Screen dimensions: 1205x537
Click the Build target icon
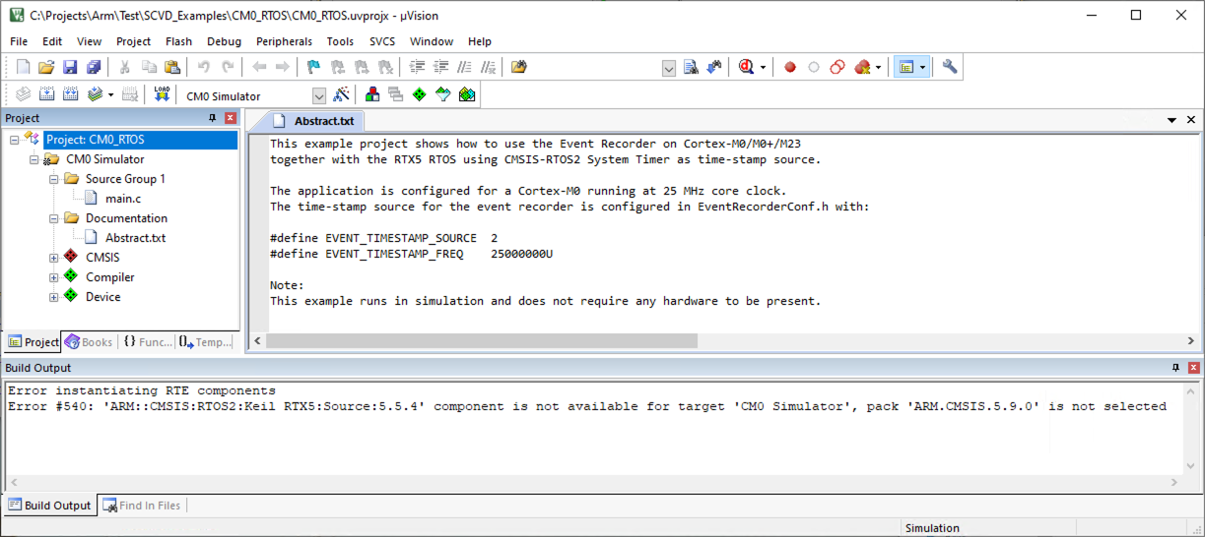(x=47, y=94)
